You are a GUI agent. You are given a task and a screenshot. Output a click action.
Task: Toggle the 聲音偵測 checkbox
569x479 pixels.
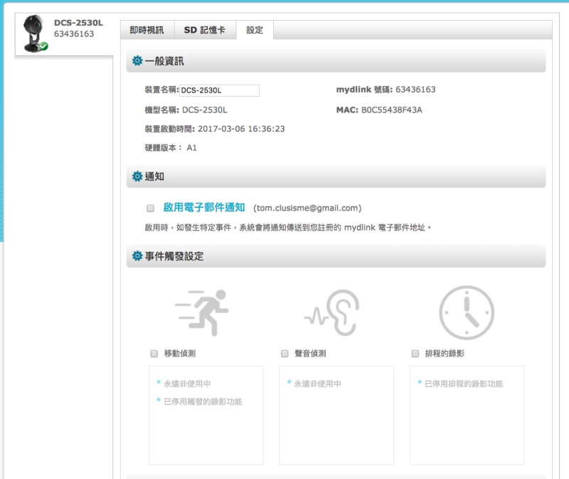tap(284, 353)
